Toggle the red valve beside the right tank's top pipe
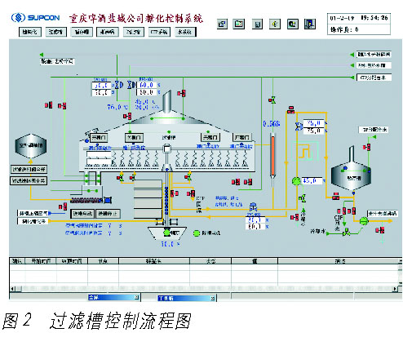The width and height of the screenshot is (403, 346). point(366,147)
